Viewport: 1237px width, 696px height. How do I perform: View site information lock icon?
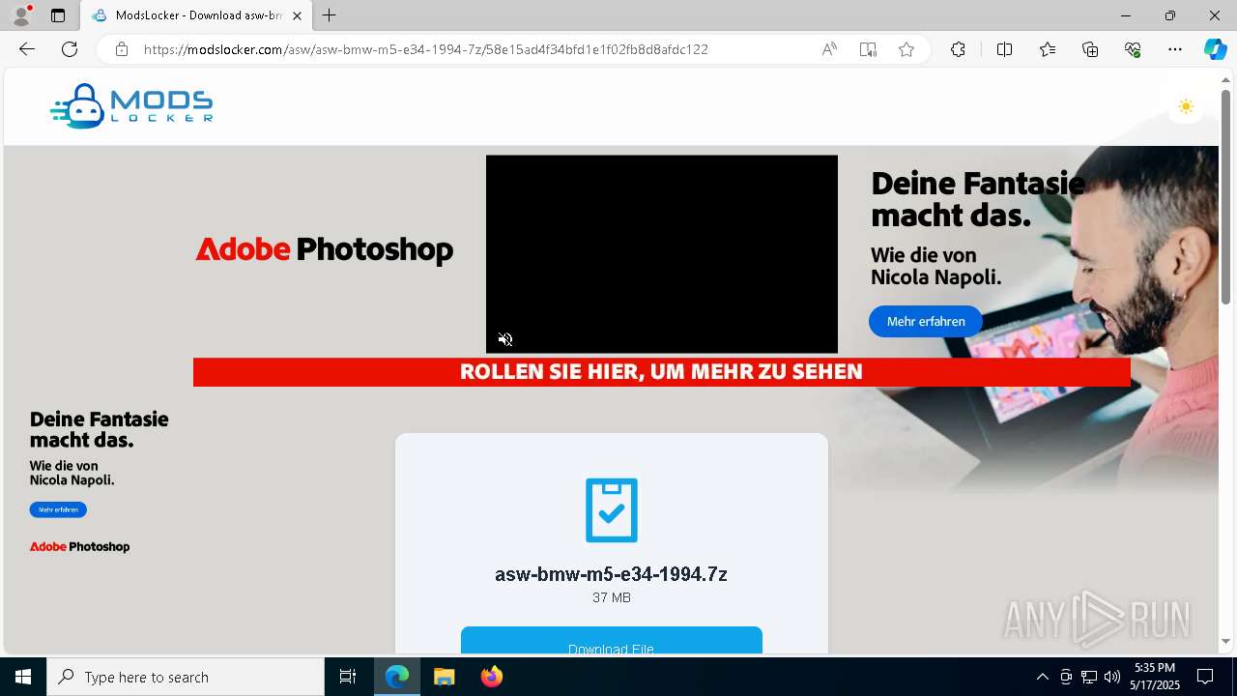pyautogui.click(x=121, y=49)
